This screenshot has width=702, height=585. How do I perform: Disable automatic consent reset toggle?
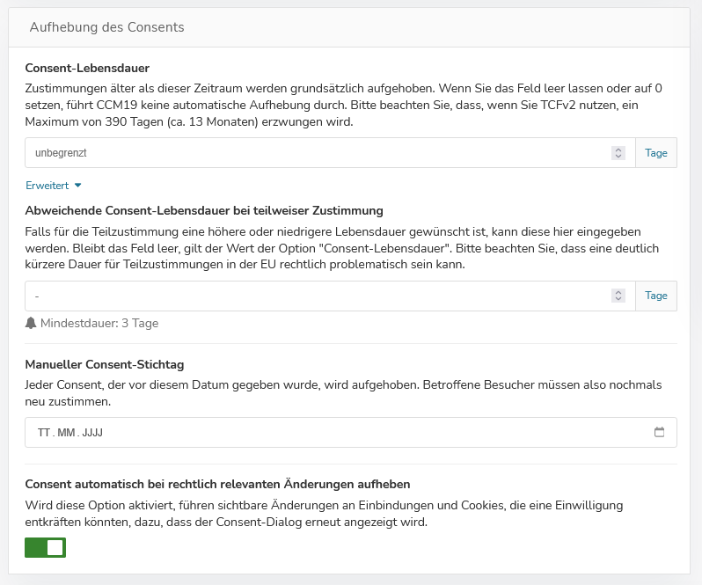46,547
